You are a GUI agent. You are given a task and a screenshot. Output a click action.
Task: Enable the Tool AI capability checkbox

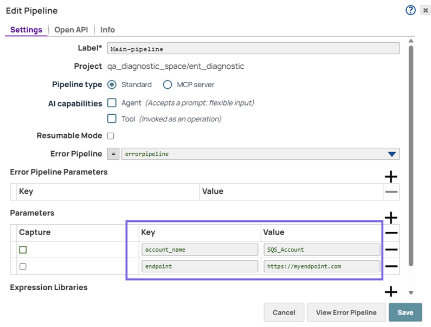click(112, 119)
